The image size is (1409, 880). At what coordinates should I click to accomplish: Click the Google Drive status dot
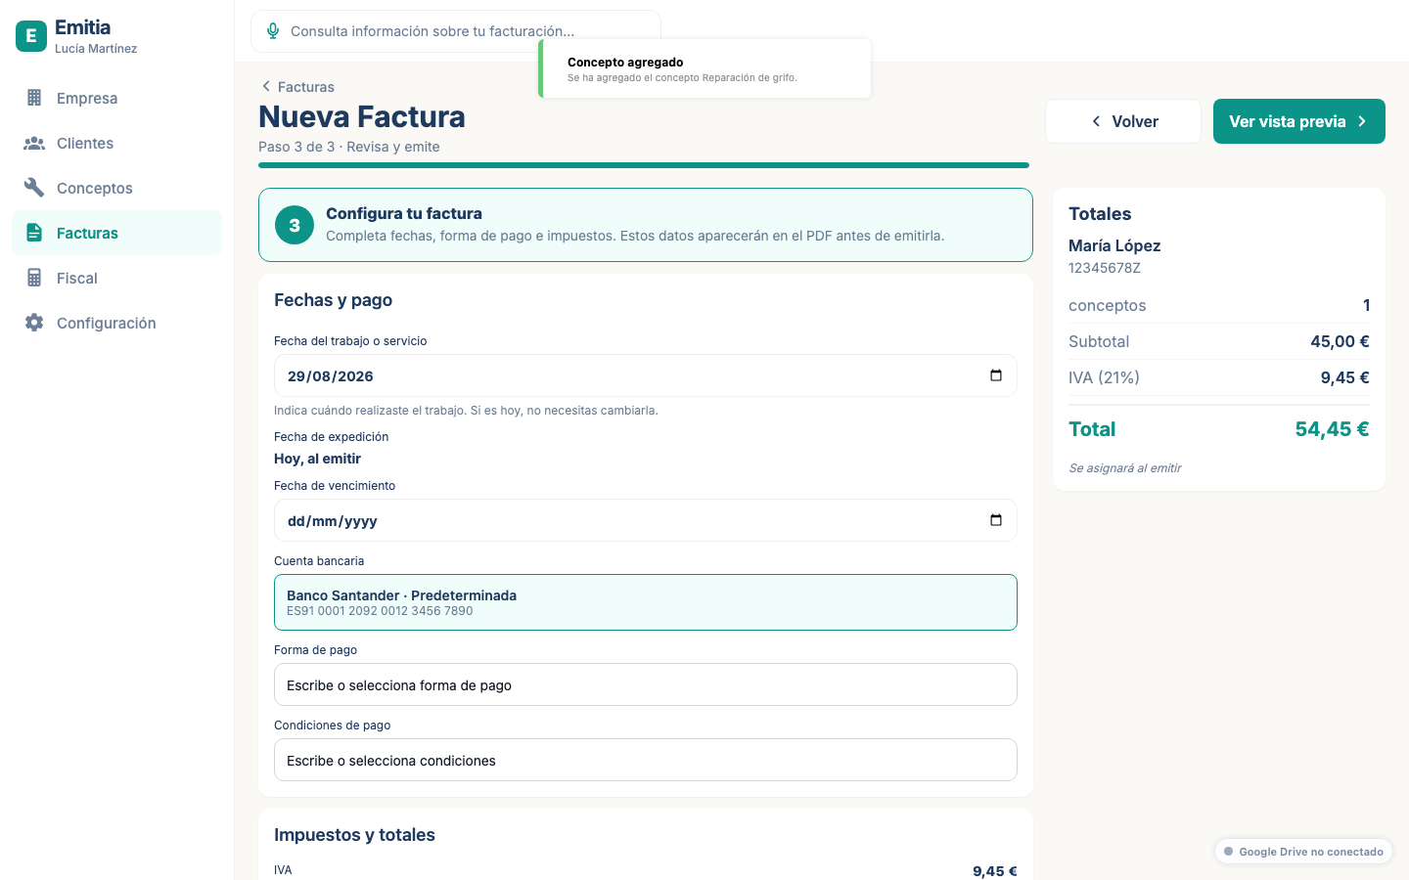click(1228, 852)
